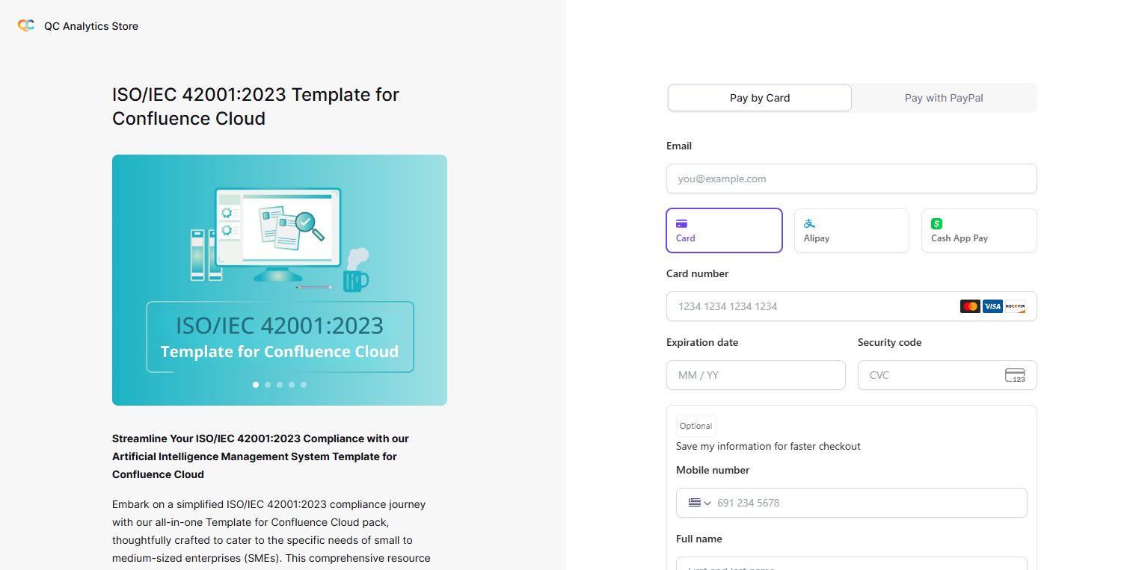Click the "Card number" label
Image resolution: width=1133 pixels, height=570 pixels.
pyautogui.click(x=697, y=273)
